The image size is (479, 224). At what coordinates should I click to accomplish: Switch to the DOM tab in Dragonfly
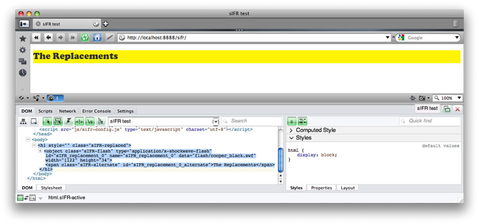coord(27,111)
